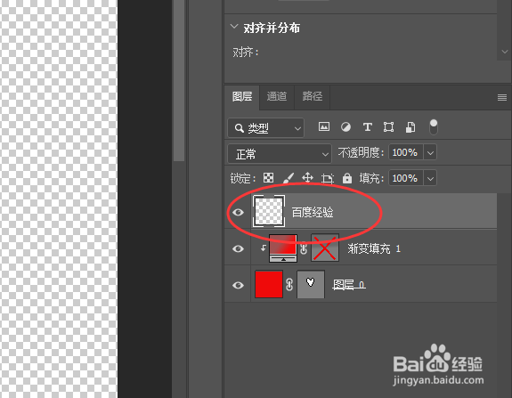Click the 图层 0 layer name
The height and width of the screenshot is (398, 512).
click(x=349, y=285)
